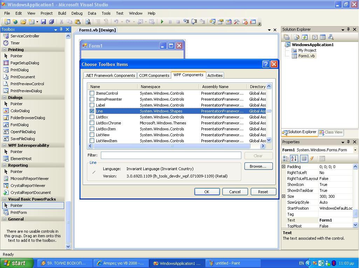359x268 pixels.
Task: Check the ListView checkbox
Action: pyautogui.click(x=92, y=135)
